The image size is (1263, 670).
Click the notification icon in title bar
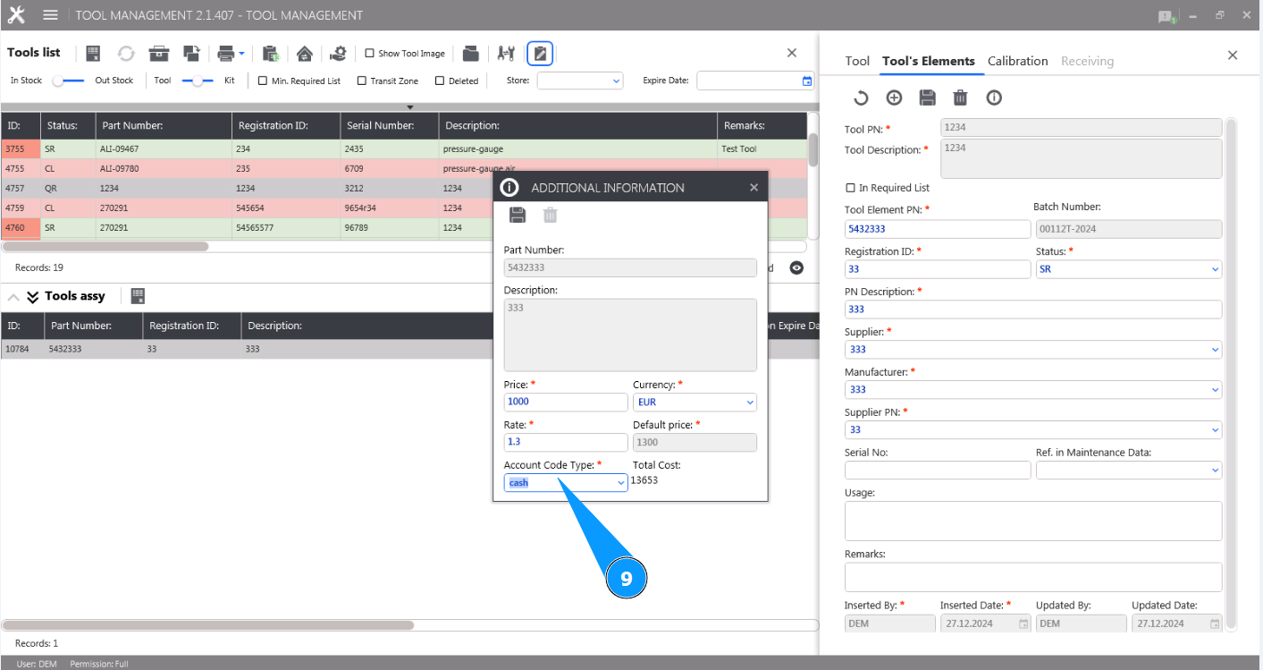coord(1166,16)
